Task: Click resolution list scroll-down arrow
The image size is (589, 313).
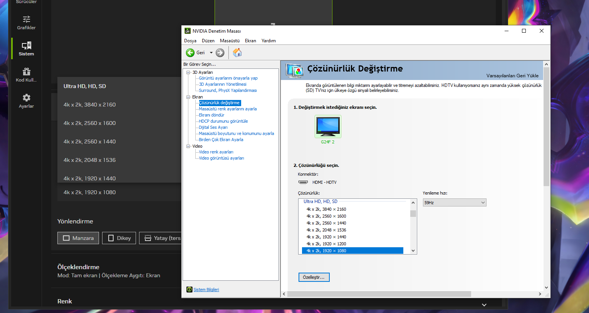Action: coord(413,251)
